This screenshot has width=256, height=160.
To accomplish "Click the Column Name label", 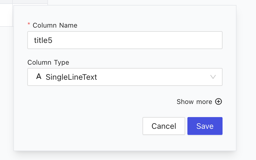I will click(x=55, y=25).
